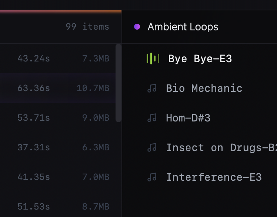The image size is (277, 217).
Task: Click the music note icon beside Interference-E3
Action: coord(152,177)
